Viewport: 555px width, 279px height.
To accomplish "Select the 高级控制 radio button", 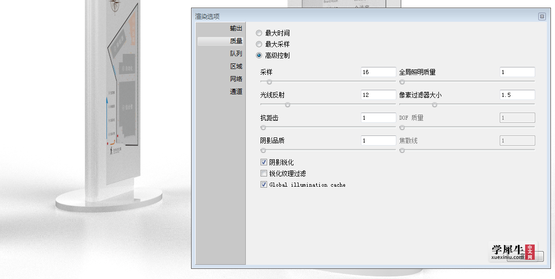I will [259, 55].
